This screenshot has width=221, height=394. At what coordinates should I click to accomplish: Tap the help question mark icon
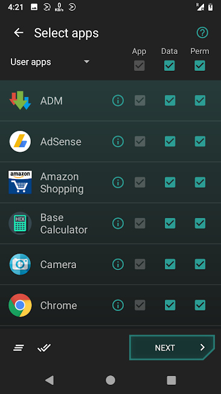[x=202, y=33]
